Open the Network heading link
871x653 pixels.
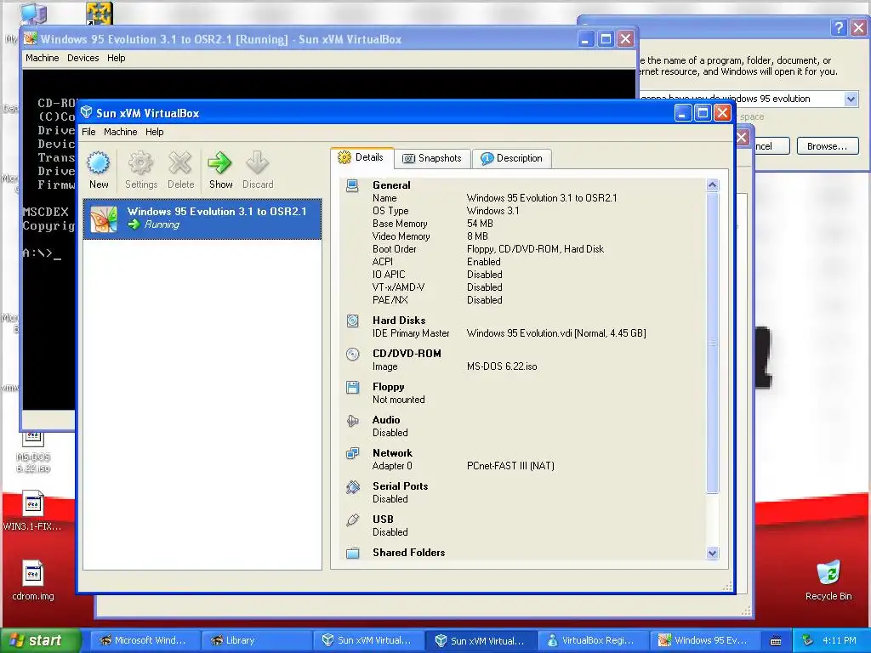[392, 453]
